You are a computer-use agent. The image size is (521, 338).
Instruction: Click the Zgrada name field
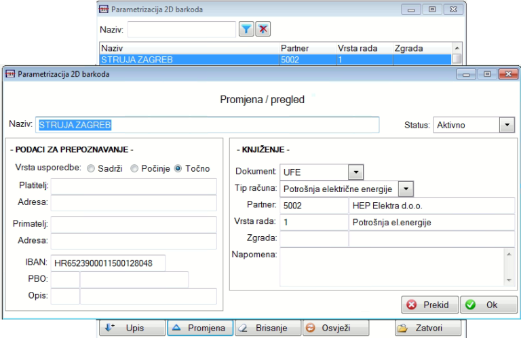[431, 239]
